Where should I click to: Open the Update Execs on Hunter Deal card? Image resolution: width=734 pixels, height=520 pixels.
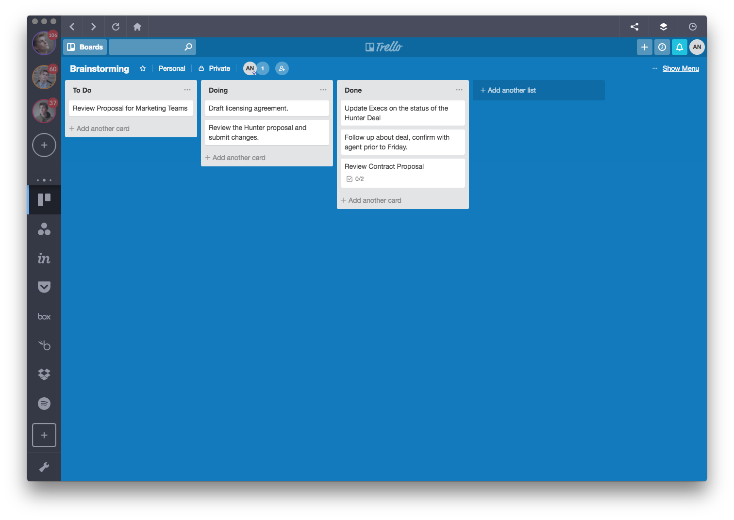coord(403,113)
